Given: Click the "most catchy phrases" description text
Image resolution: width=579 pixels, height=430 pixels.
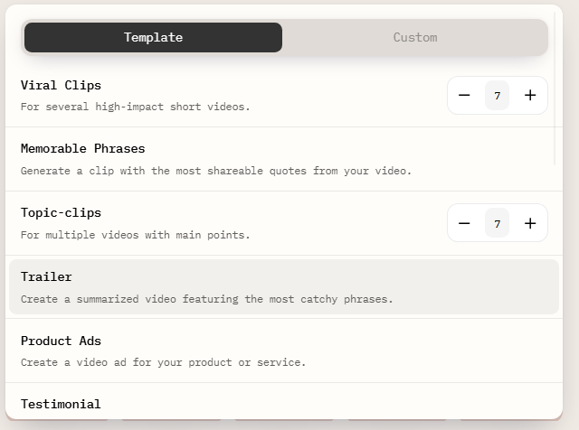Looking at the screenshot, I should tap(206, 299).
